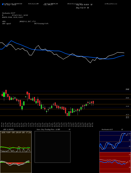
Task: Open the ADX indicator chart panel
Action: click(16, 142)
